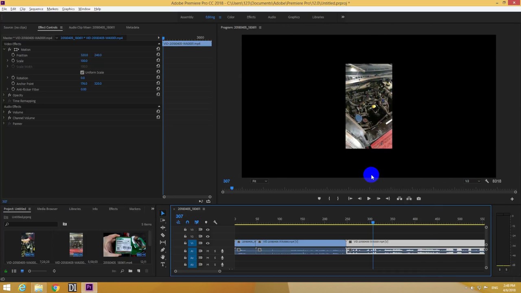Click Add Marker in Program Monitor
The width and height of the screenshot is (521, 293).
click(319, 199)
